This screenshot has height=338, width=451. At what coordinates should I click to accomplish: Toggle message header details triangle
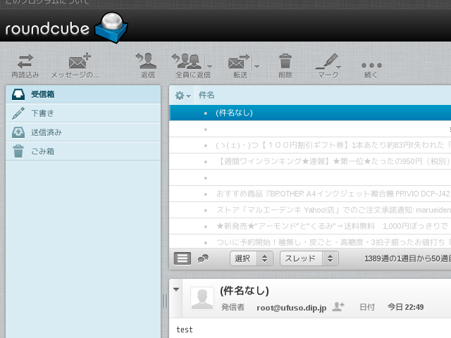176,289
